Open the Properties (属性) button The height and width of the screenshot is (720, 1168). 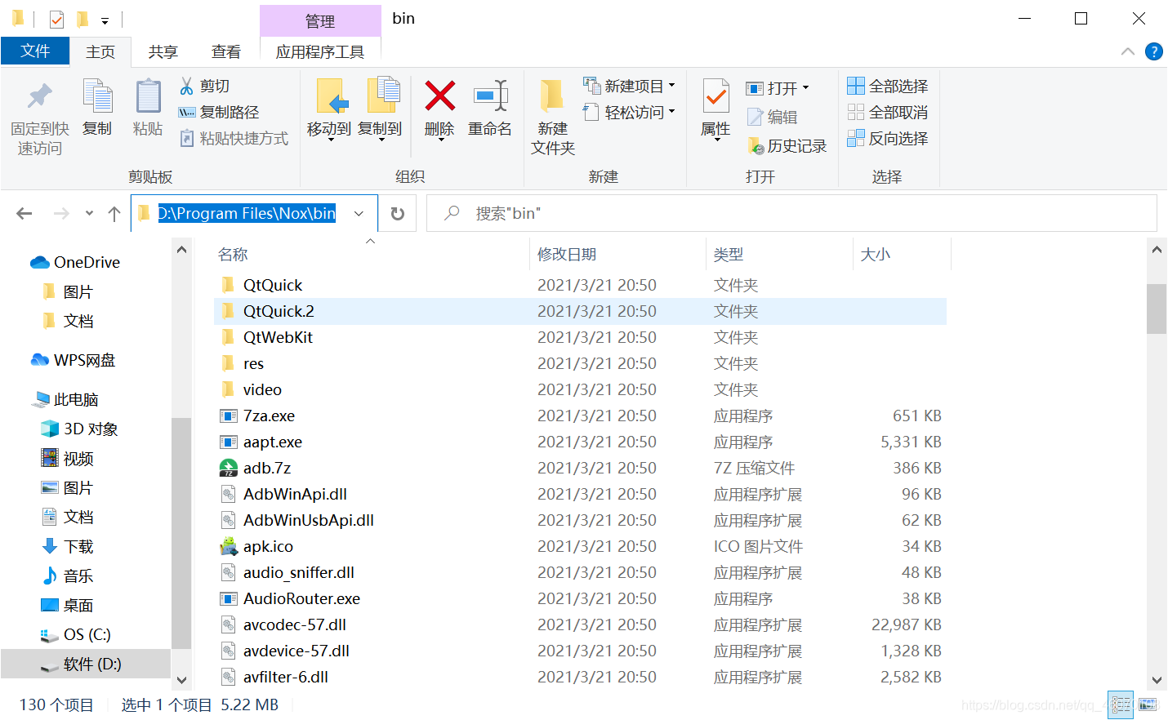pos(716,109)
